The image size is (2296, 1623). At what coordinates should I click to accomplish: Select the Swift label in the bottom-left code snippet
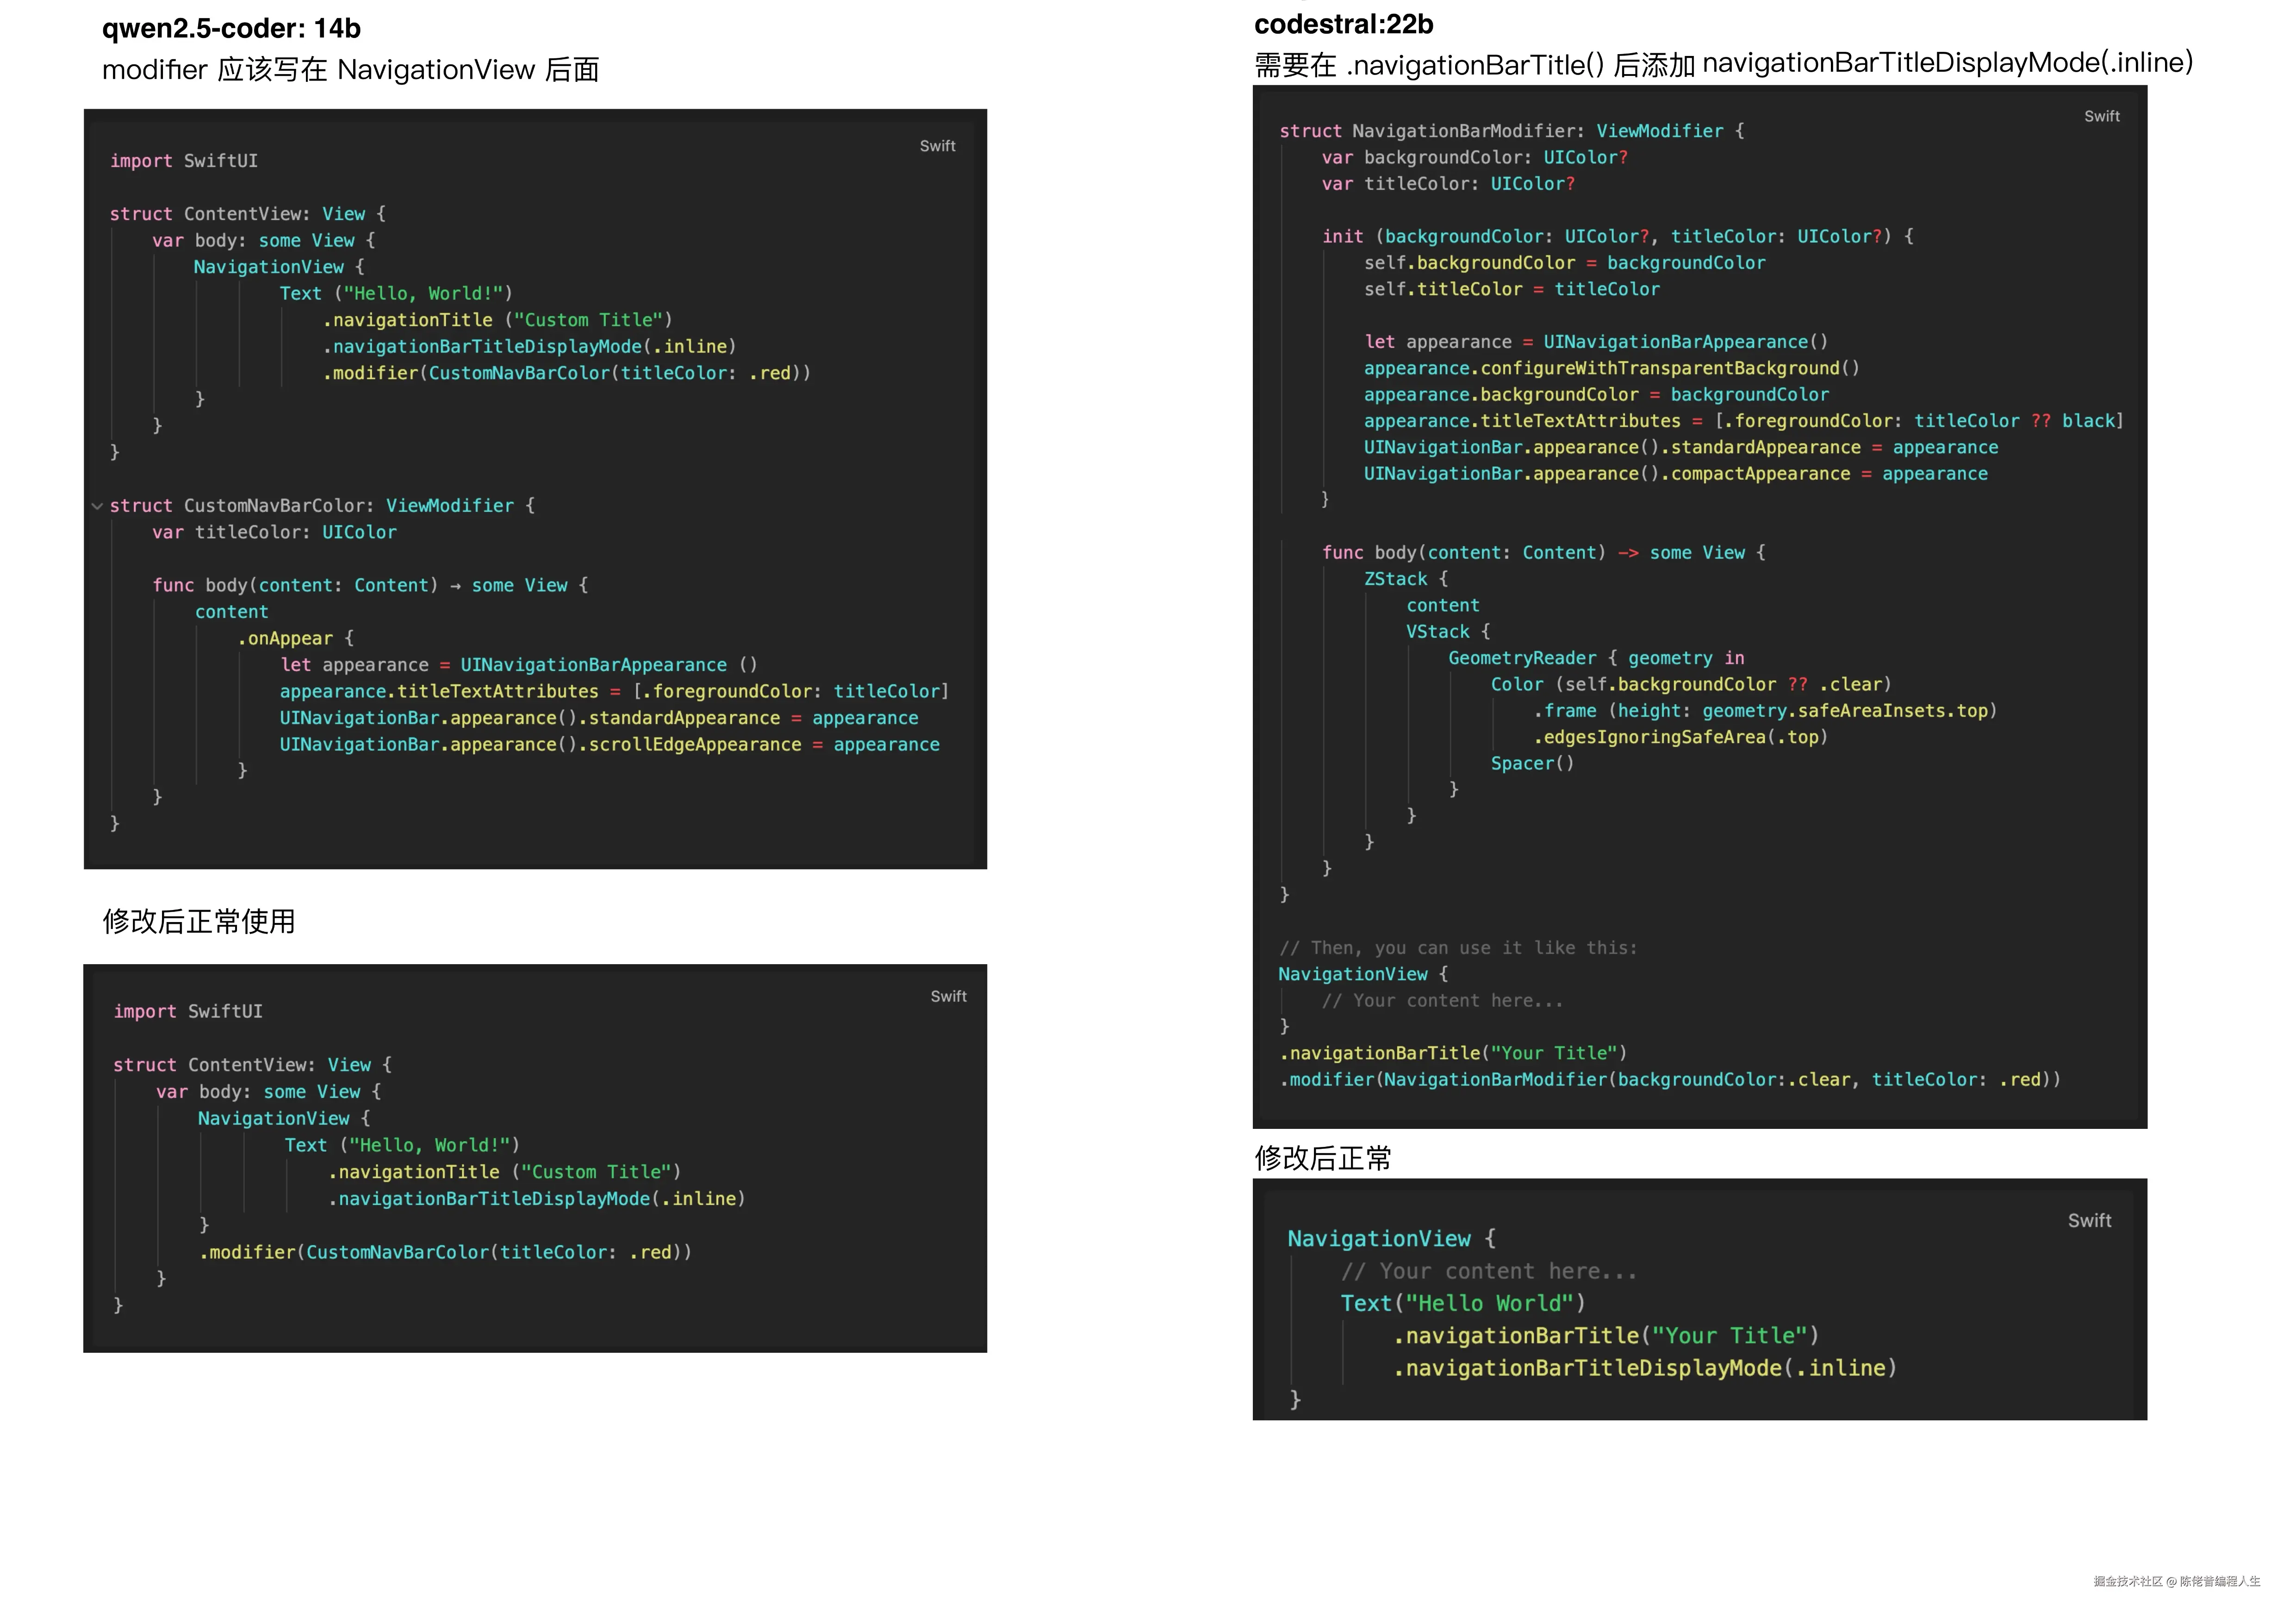[x=947, y=995]
